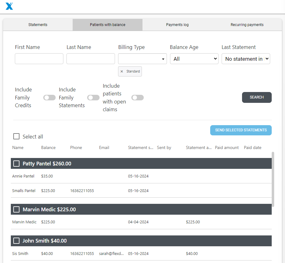Check the John Smith group checkbox

16,241
